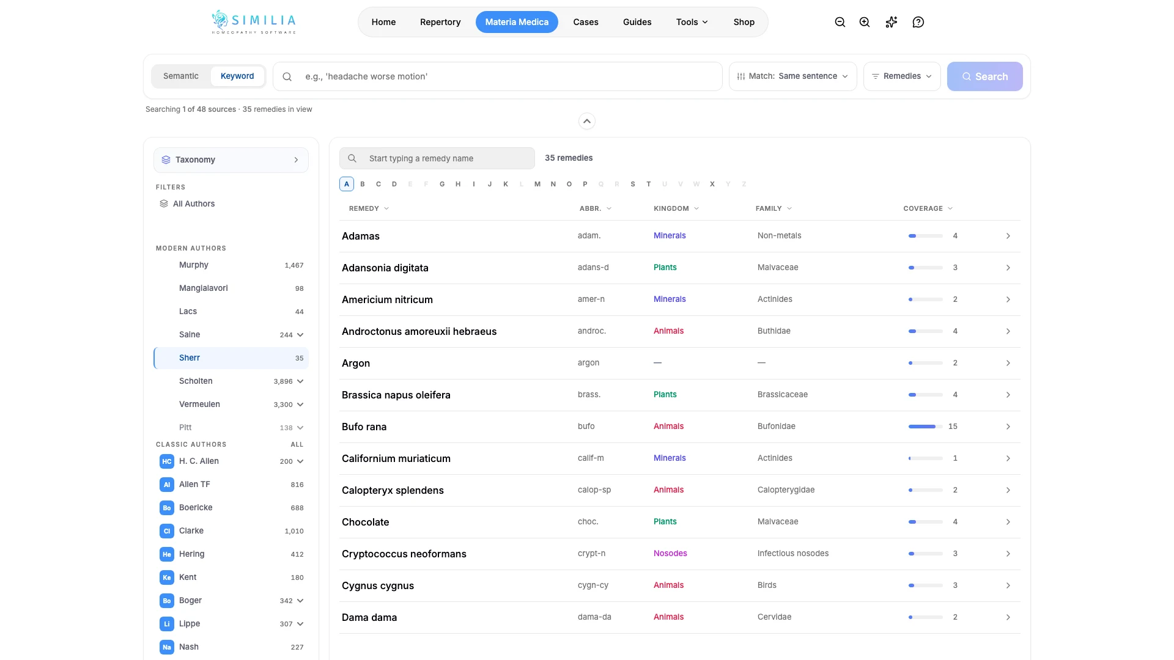1174x660 pixels.
Task: Expand the Saine author sub-list
Action: (300, 335)
